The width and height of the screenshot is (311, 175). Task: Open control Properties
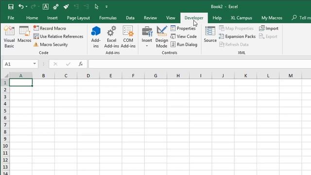tap(183, 28)
